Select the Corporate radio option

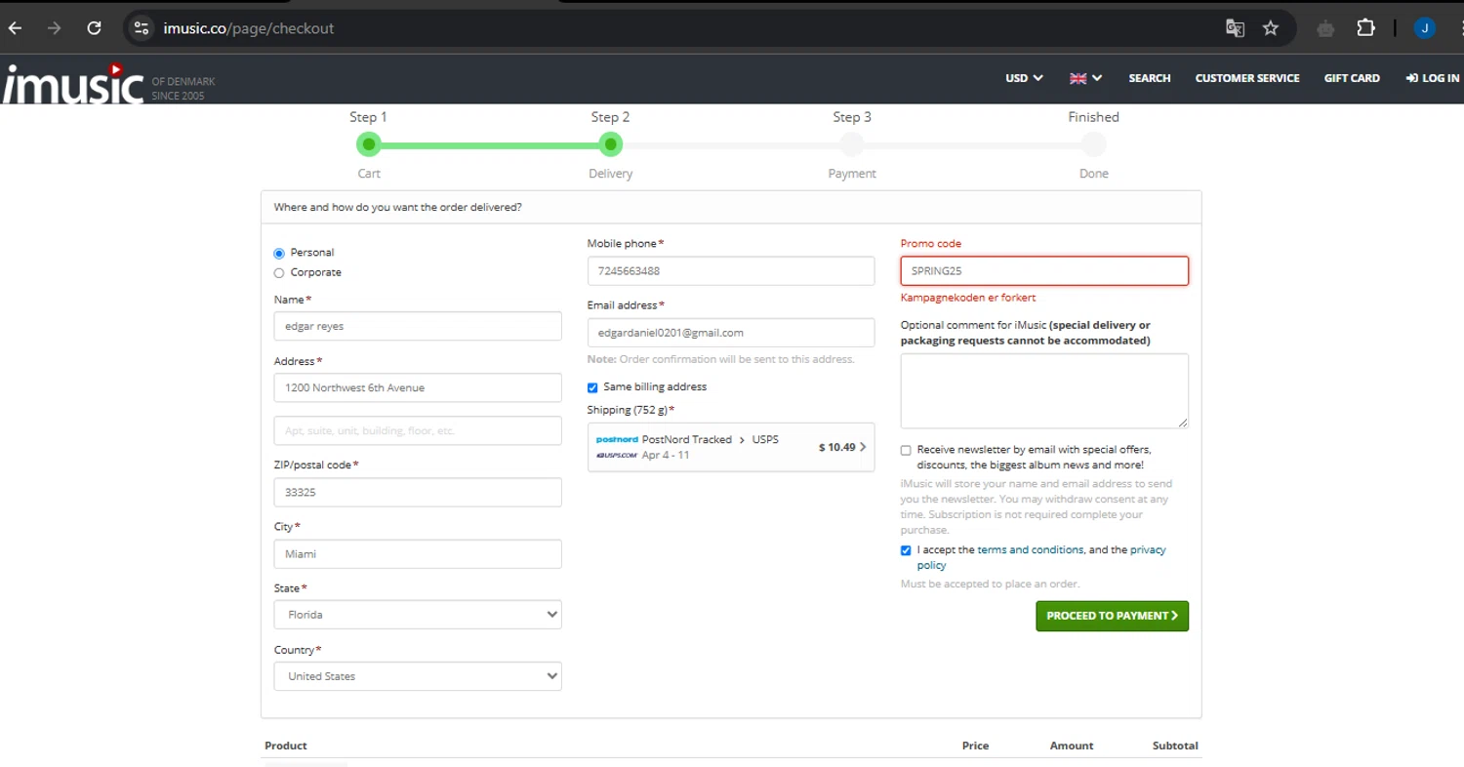click(x=279, y=273)
